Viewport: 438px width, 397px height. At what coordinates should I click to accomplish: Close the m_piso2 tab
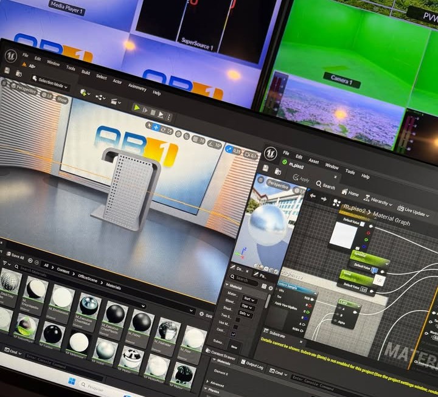point(335,177)
